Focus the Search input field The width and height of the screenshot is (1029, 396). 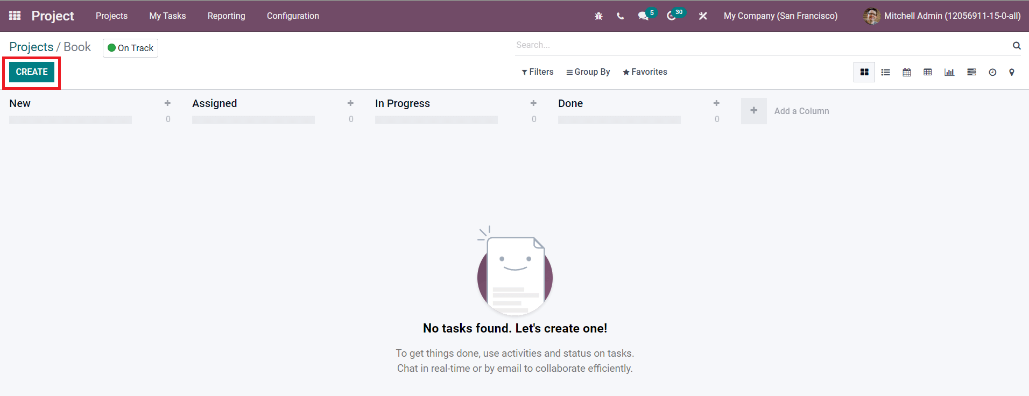tap(762, 45)
